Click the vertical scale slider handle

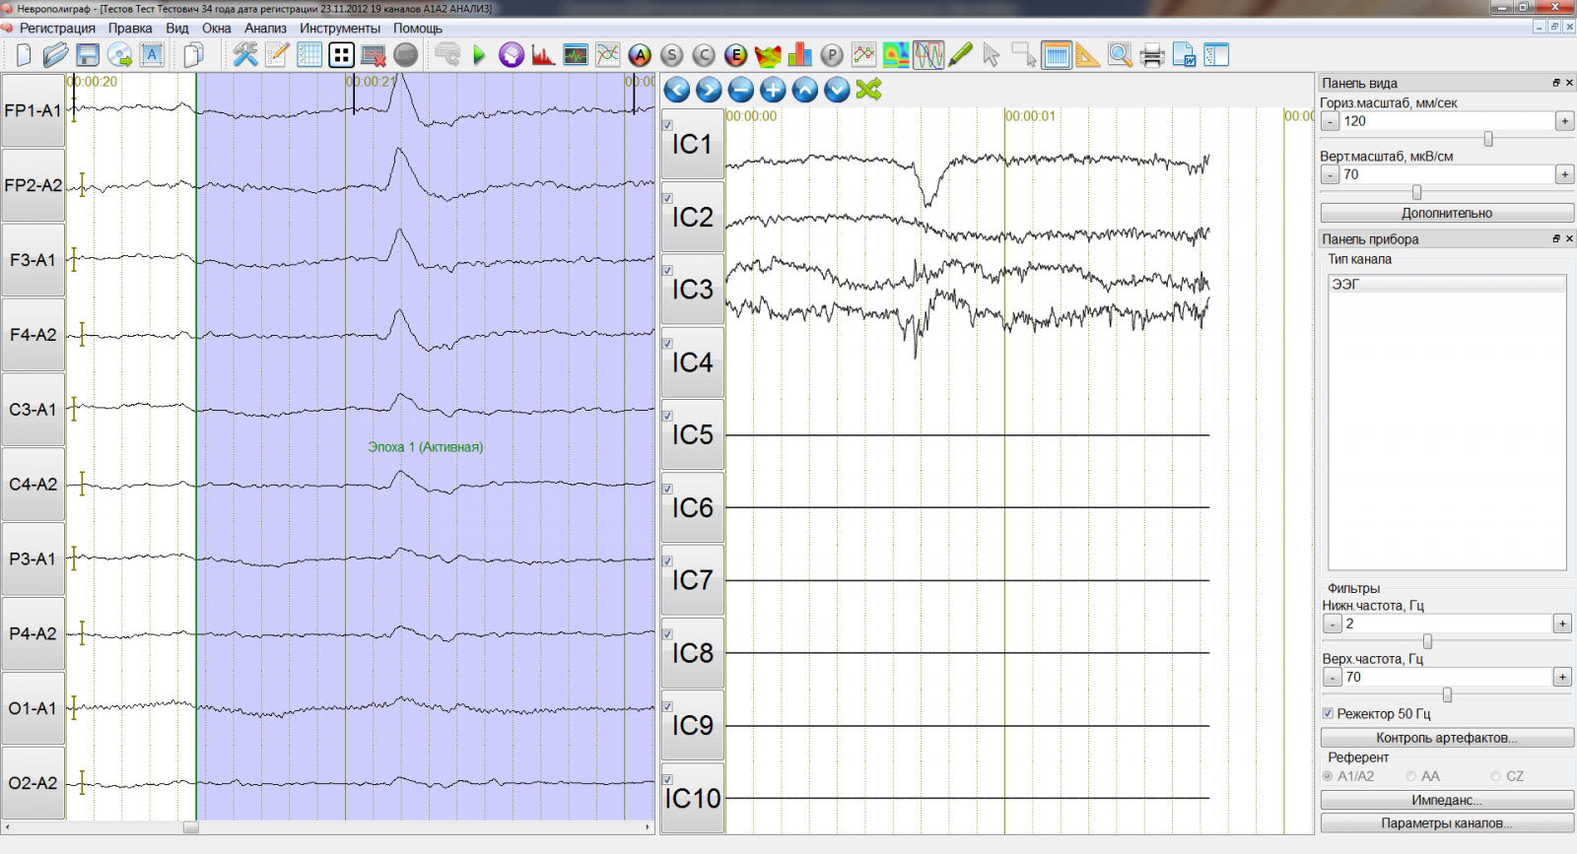(1417, 192)
